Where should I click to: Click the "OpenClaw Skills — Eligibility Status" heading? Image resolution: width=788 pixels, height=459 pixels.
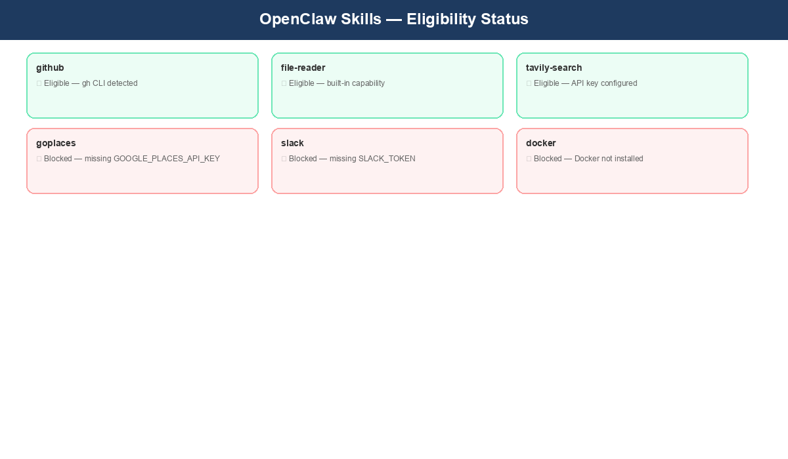pos(394,19)
